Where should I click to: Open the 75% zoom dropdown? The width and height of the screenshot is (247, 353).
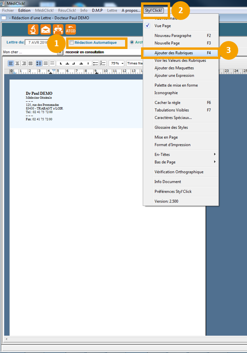pos(117,63)
